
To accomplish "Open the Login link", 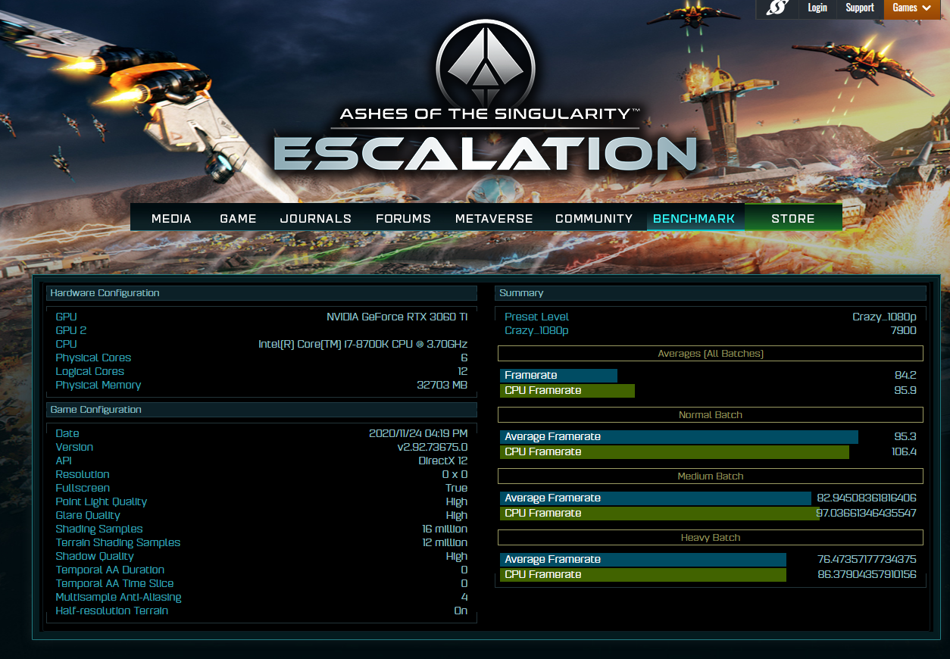I will pyautogui.click(x=817, y=8).
